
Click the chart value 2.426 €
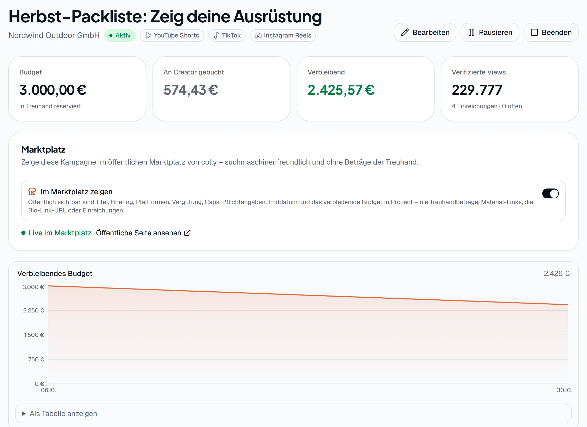coord(557,273)
